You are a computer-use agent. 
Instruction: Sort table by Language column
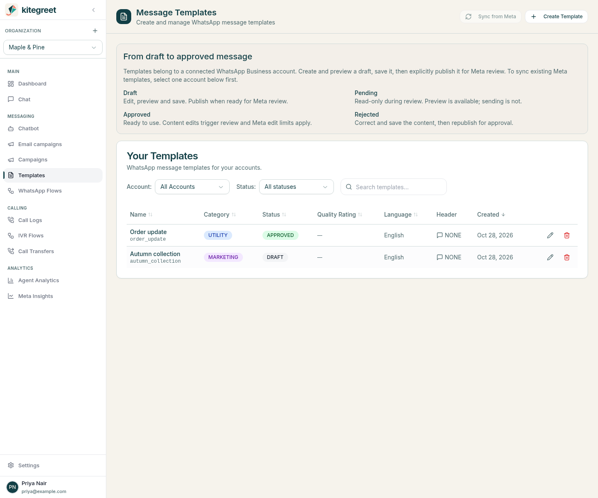(401, 215)
